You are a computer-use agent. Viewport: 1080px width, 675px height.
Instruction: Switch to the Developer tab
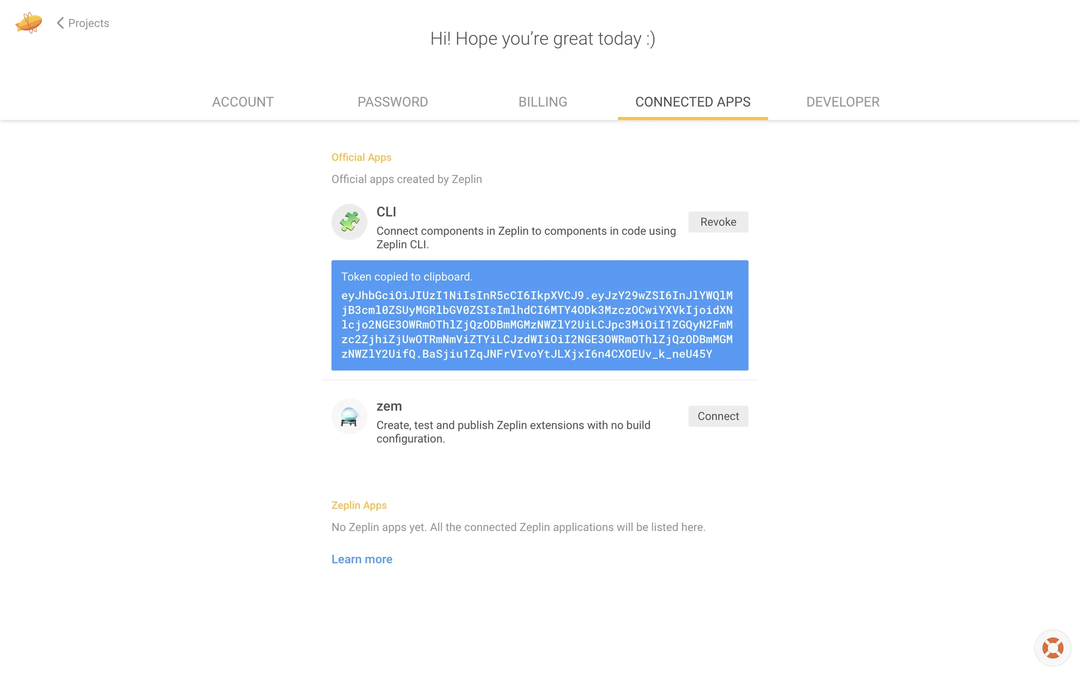click(x=843, y=102)
